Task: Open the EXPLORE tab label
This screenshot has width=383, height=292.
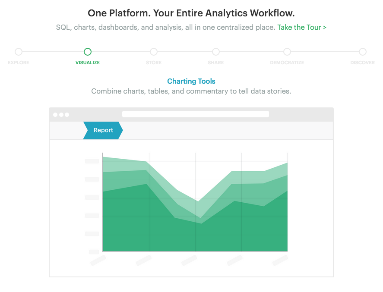Action: coord(19,63)
